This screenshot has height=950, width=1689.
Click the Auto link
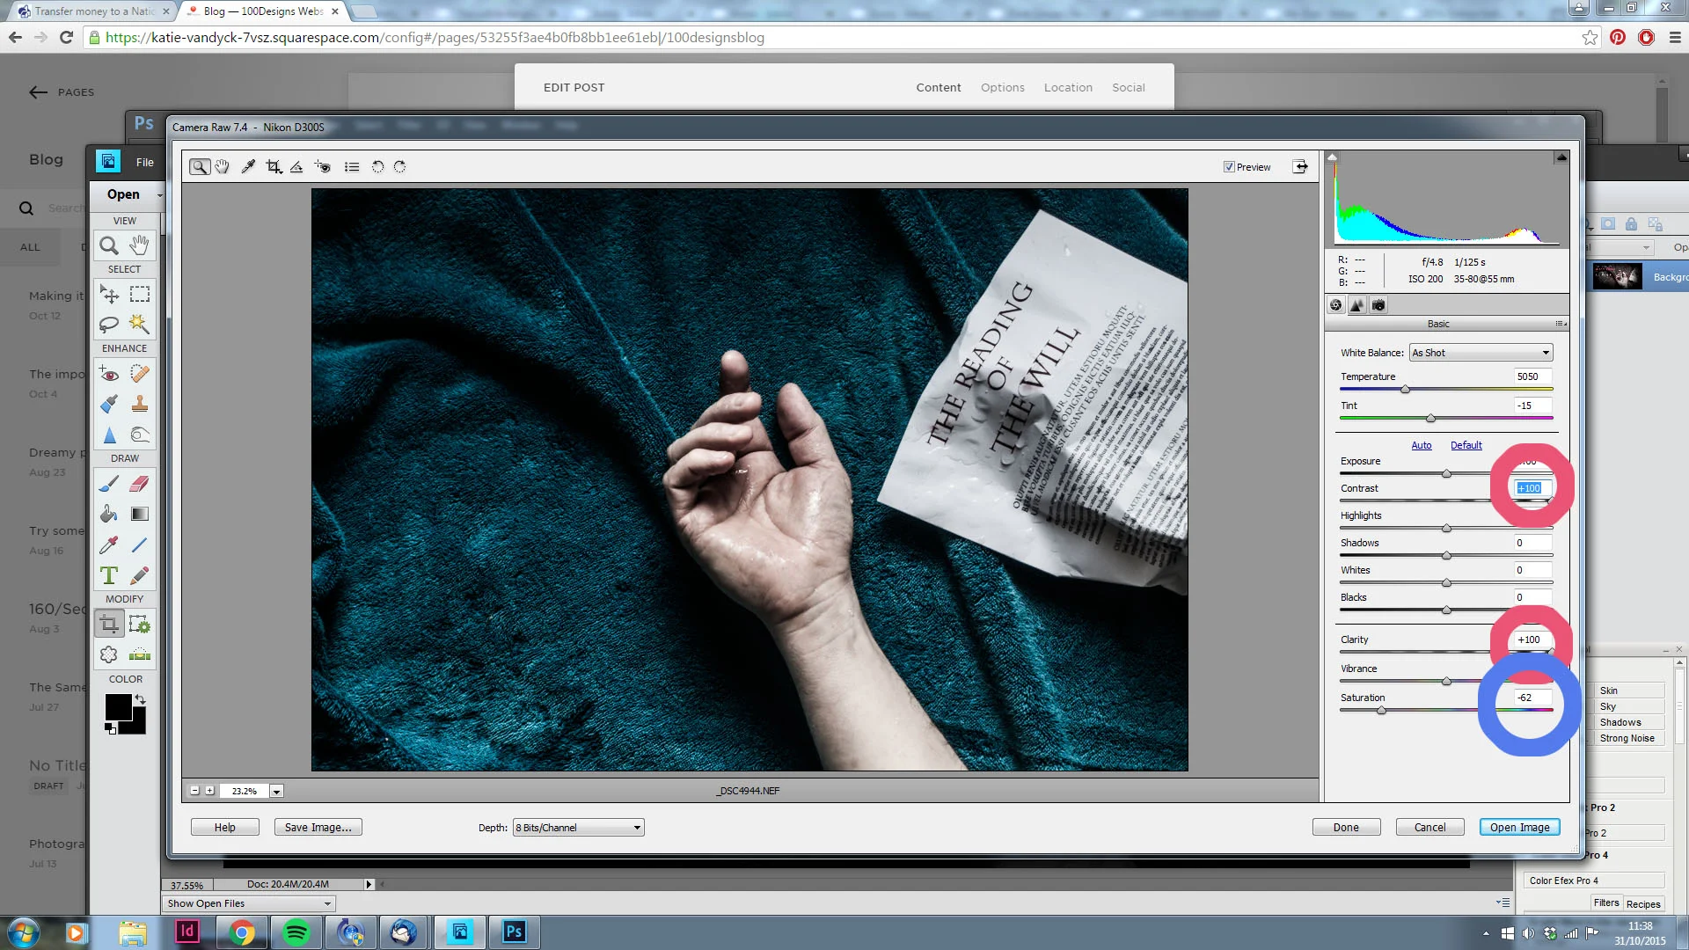(x=1421, y=445)
